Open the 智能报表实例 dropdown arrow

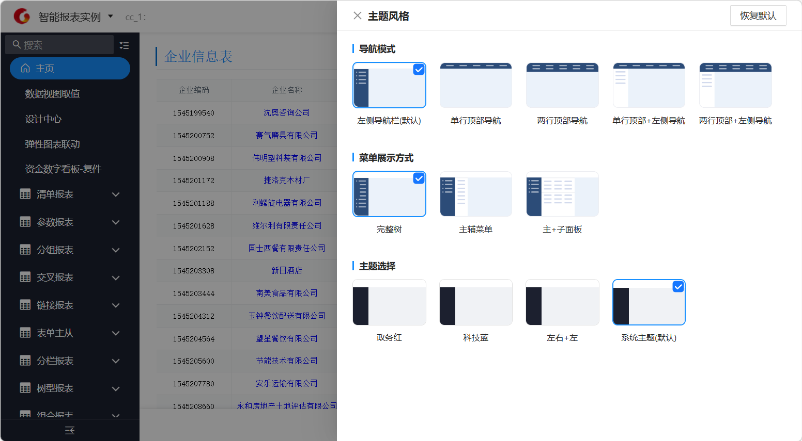[111, 17]
